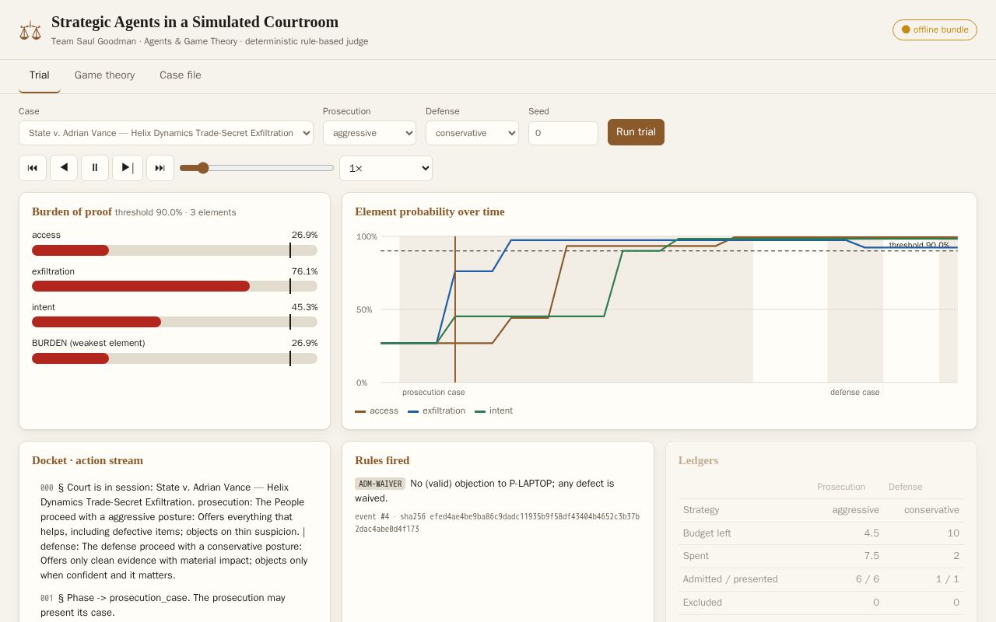Click the 'prosecution case' chart axis label

click(433, 392)
